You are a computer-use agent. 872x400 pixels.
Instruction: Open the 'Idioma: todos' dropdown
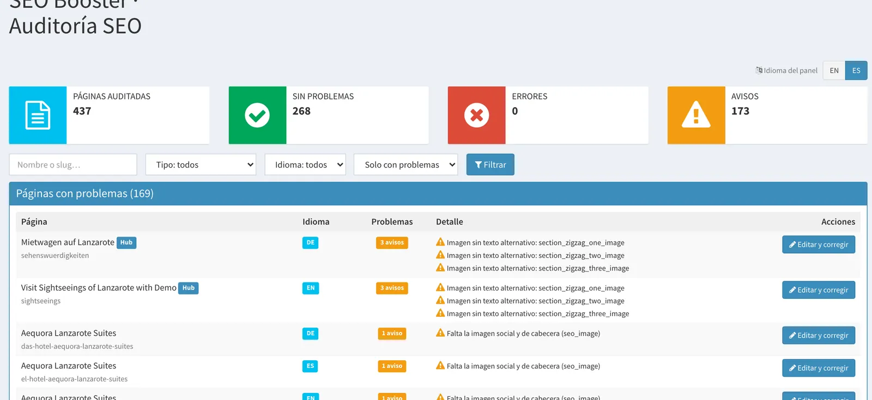[x=305, y=164]
